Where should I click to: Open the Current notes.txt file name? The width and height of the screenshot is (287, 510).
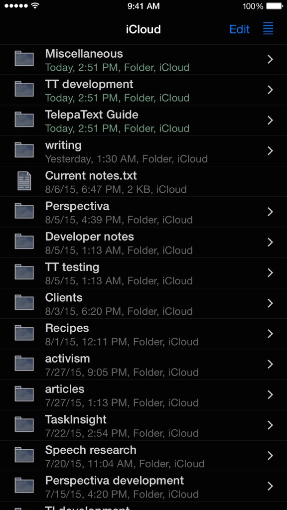[x=91, y=176]
